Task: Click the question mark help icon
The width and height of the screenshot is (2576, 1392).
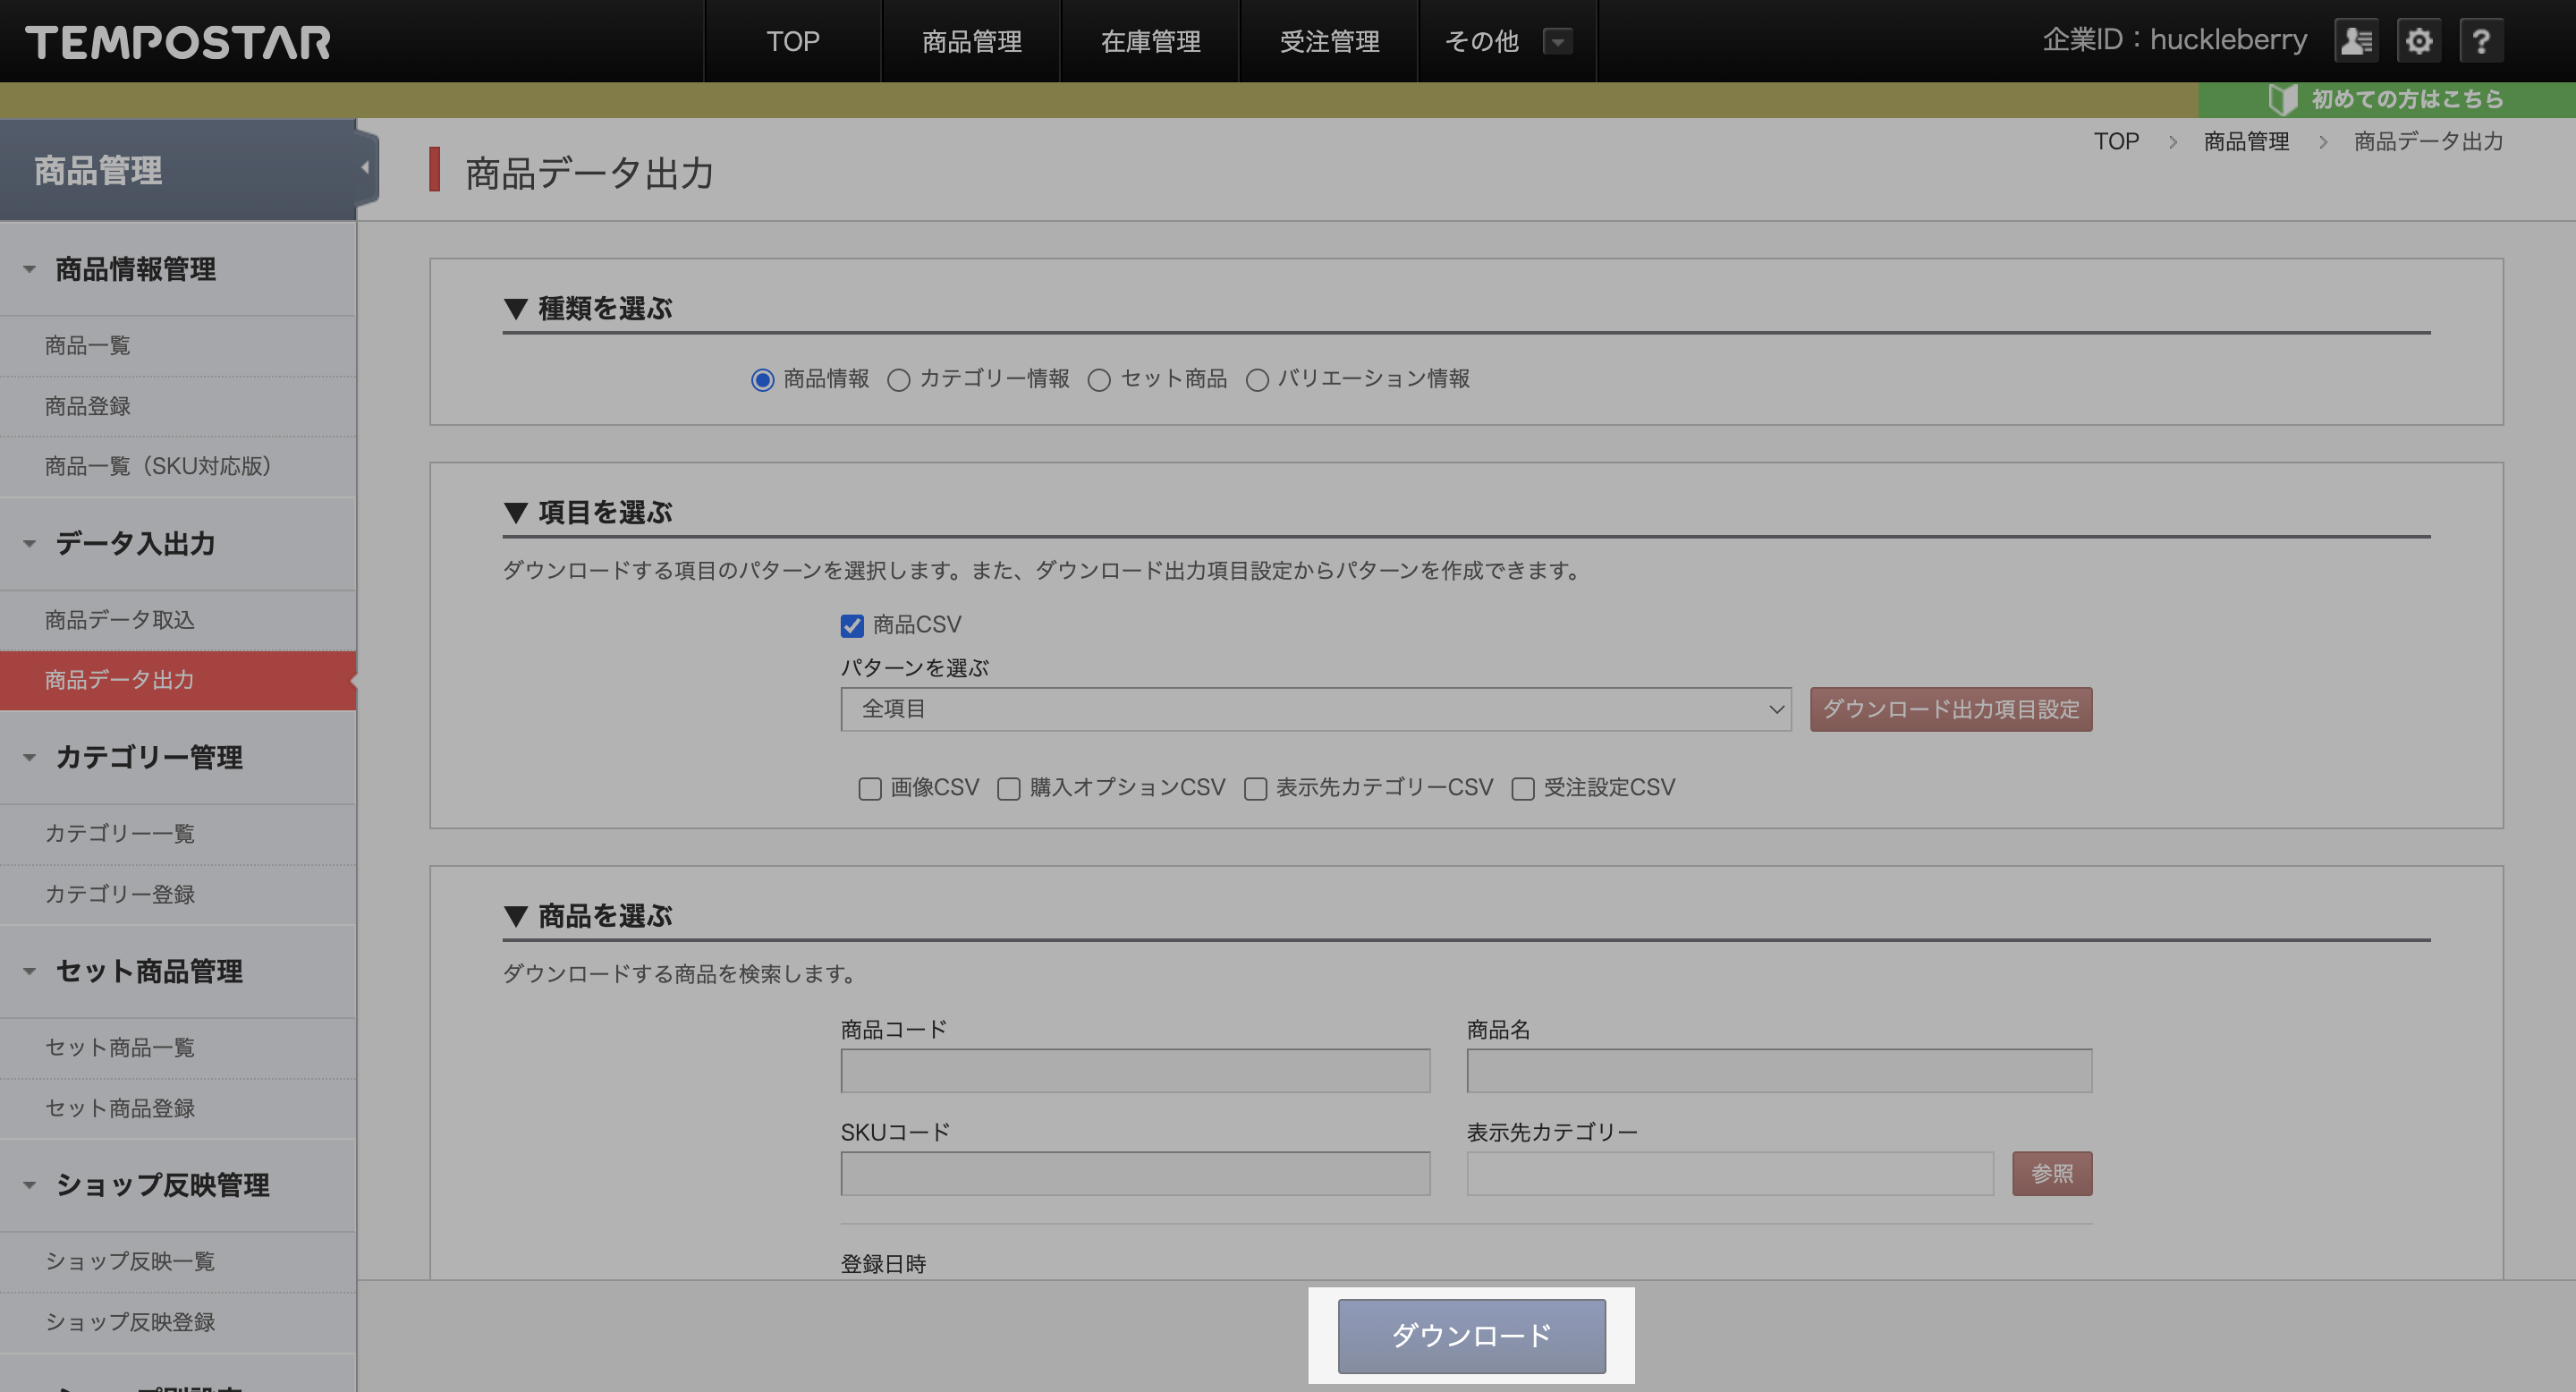Action: pyautogui.click(x=2481, y=41)
